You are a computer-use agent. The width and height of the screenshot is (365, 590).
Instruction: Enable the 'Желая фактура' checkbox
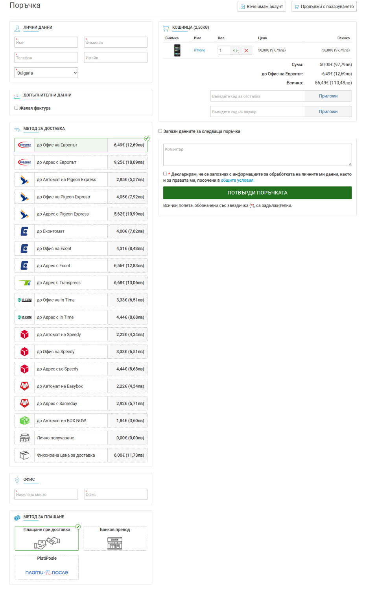[16, 108]
